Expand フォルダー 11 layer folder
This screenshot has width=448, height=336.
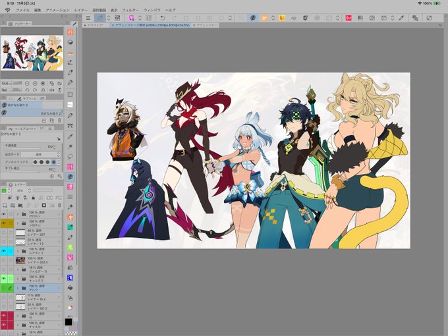(x=18, y=269)
